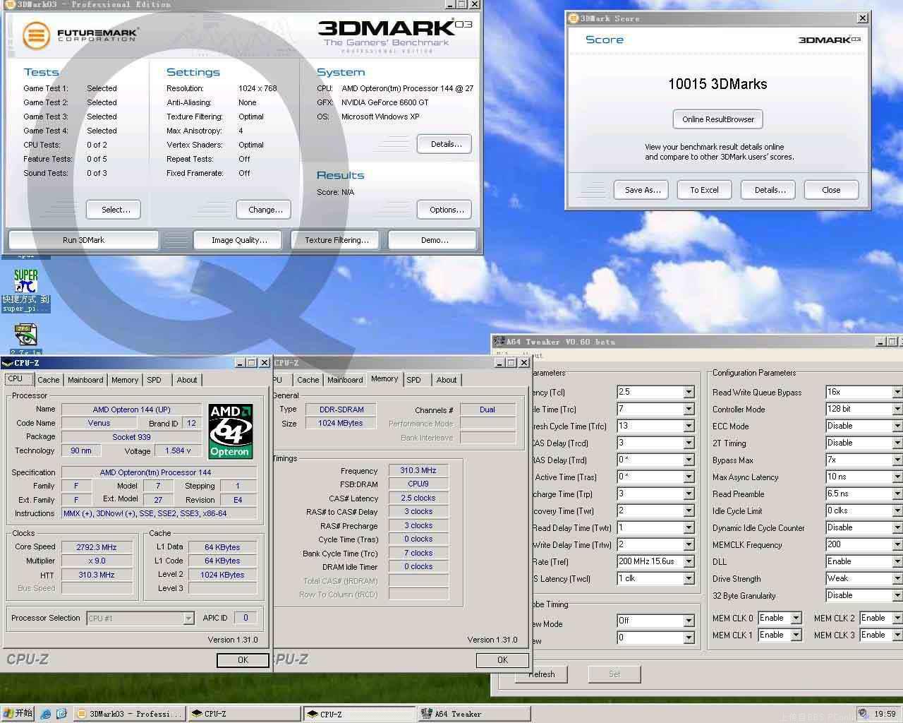Click Close in the 3DMark Score window
Screen dimensions: 903x723
click(832, 190)
